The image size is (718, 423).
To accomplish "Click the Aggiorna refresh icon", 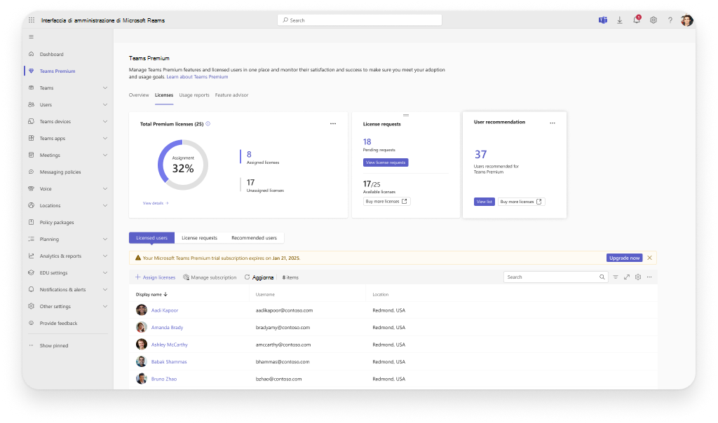I will pyautogui.click(x=248, y=277).
